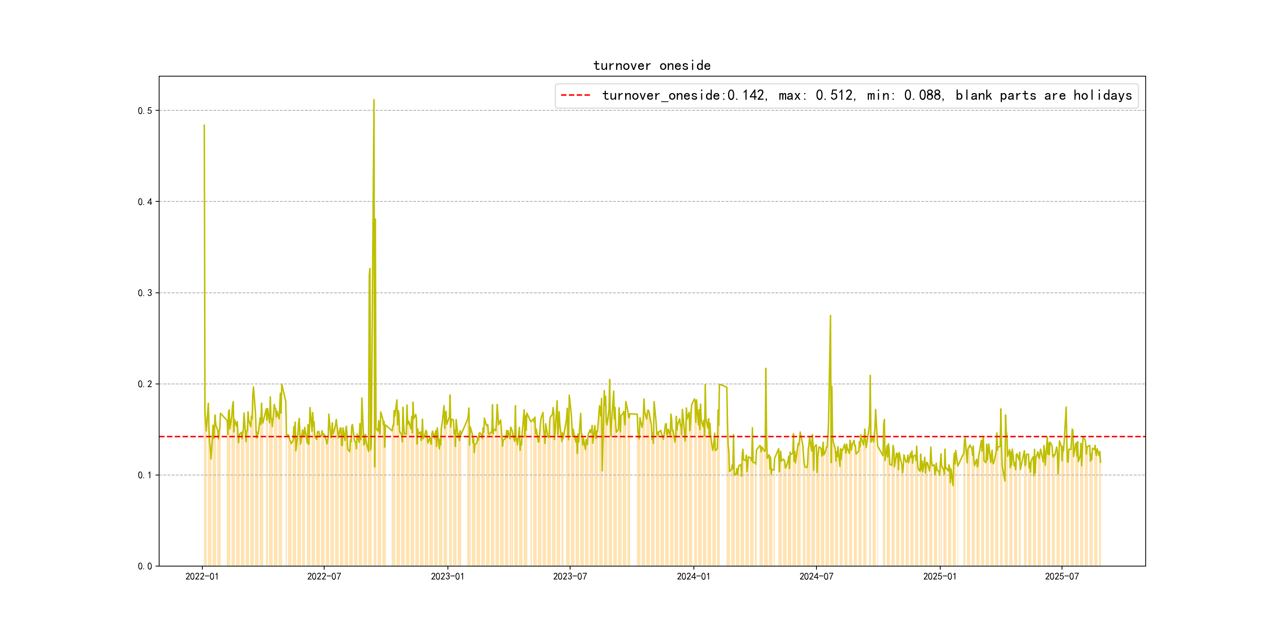1273x636 pixels.
Task: Select the 2024-07 x-axis tick label
Action: point(816,576)
